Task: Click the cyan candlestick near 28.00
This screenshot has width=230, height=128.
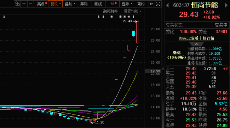Action: pyautogui.click(x=133, y=33)
